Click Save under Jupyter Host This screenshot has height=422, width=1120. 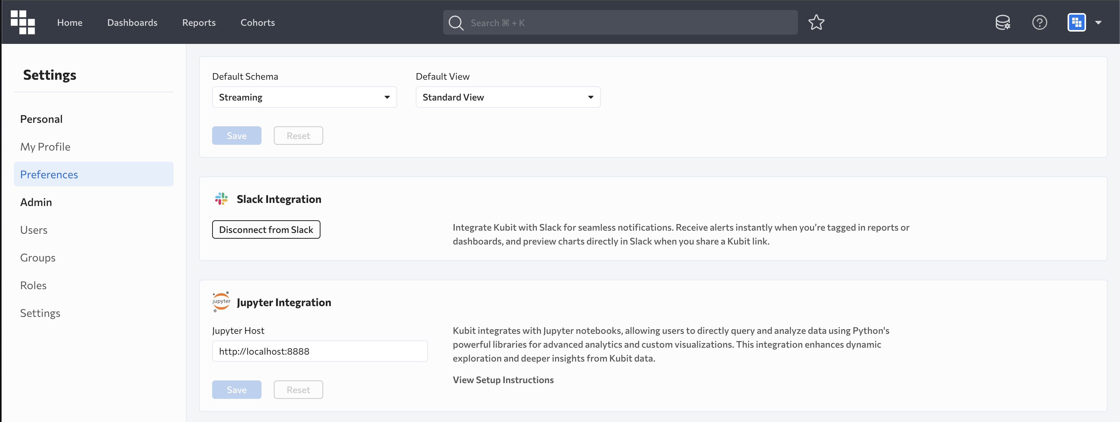point(236,390)
